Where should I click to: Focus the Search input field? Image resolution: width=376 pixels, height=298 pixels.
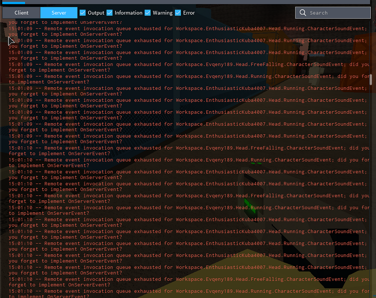coord(333,13)
